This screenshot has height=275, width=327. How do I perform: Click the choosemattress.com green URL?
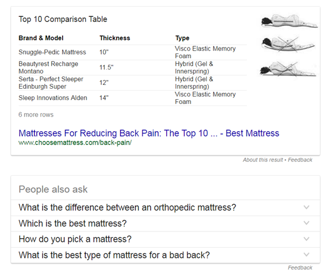click(x=75, y=143)
